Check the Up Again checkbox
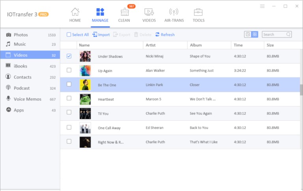 point(69,70)
